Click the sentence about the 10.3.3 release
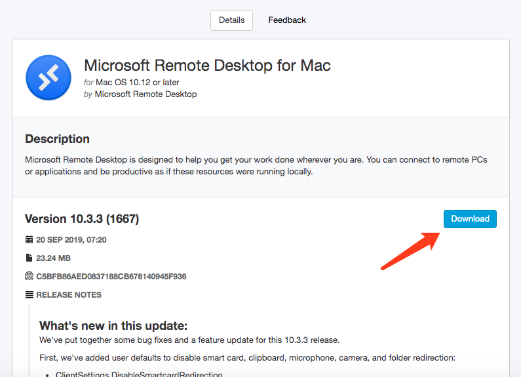The height and width of the screenshot is (377, 521). pos(189,340)
